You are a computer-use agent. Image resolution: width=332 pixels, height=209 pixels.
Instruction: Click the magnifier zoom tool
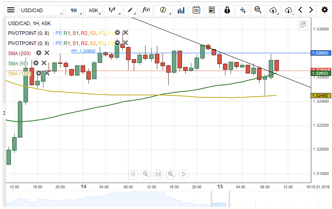click(x=258, y=10)
